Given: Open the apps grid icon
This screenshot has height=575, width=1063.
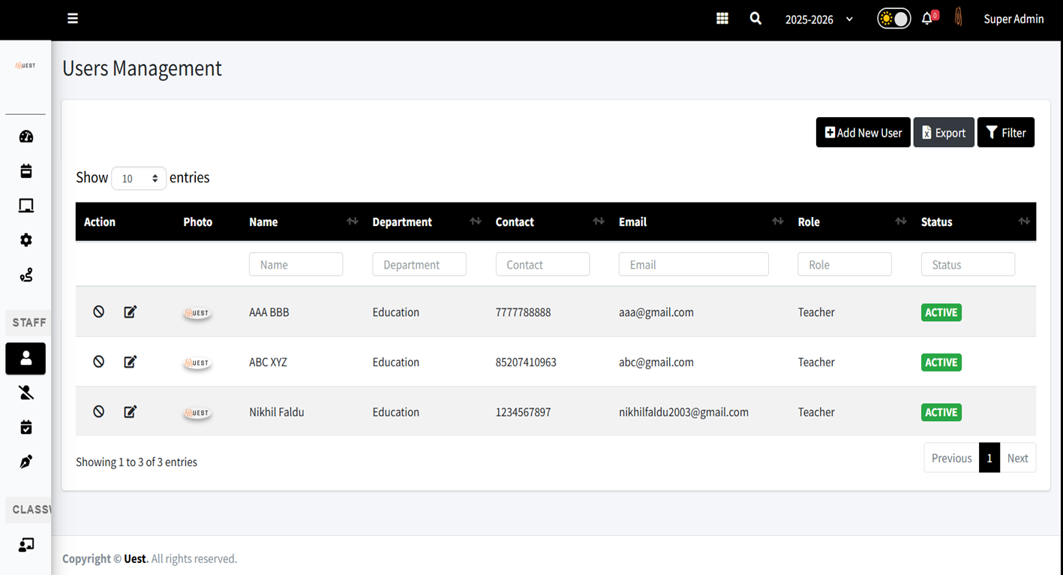Looking at the screenshot, I should pyautogui.click(x=722, y=19).
